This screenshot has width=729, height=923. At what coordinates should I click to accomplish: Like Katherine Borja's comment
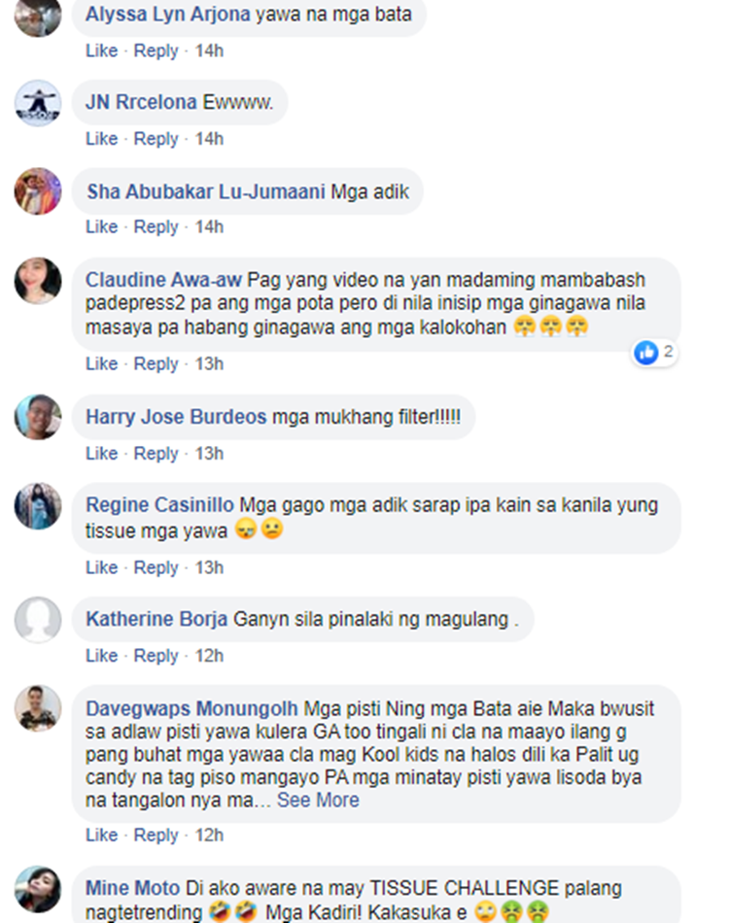coord(101,655)
